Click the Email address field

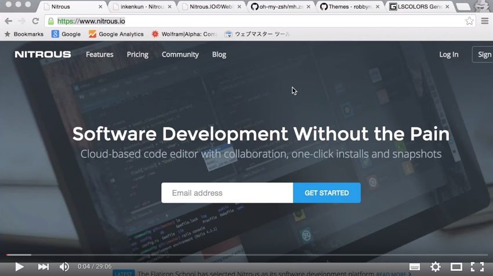coord(227,193)
